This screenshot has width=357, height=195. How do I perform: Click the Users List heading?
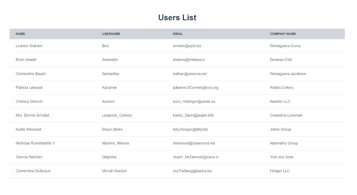tap(177, 18)
